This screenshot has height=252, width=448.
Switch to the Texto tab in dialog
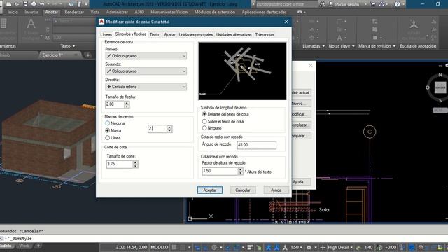[x=154, y=34]
